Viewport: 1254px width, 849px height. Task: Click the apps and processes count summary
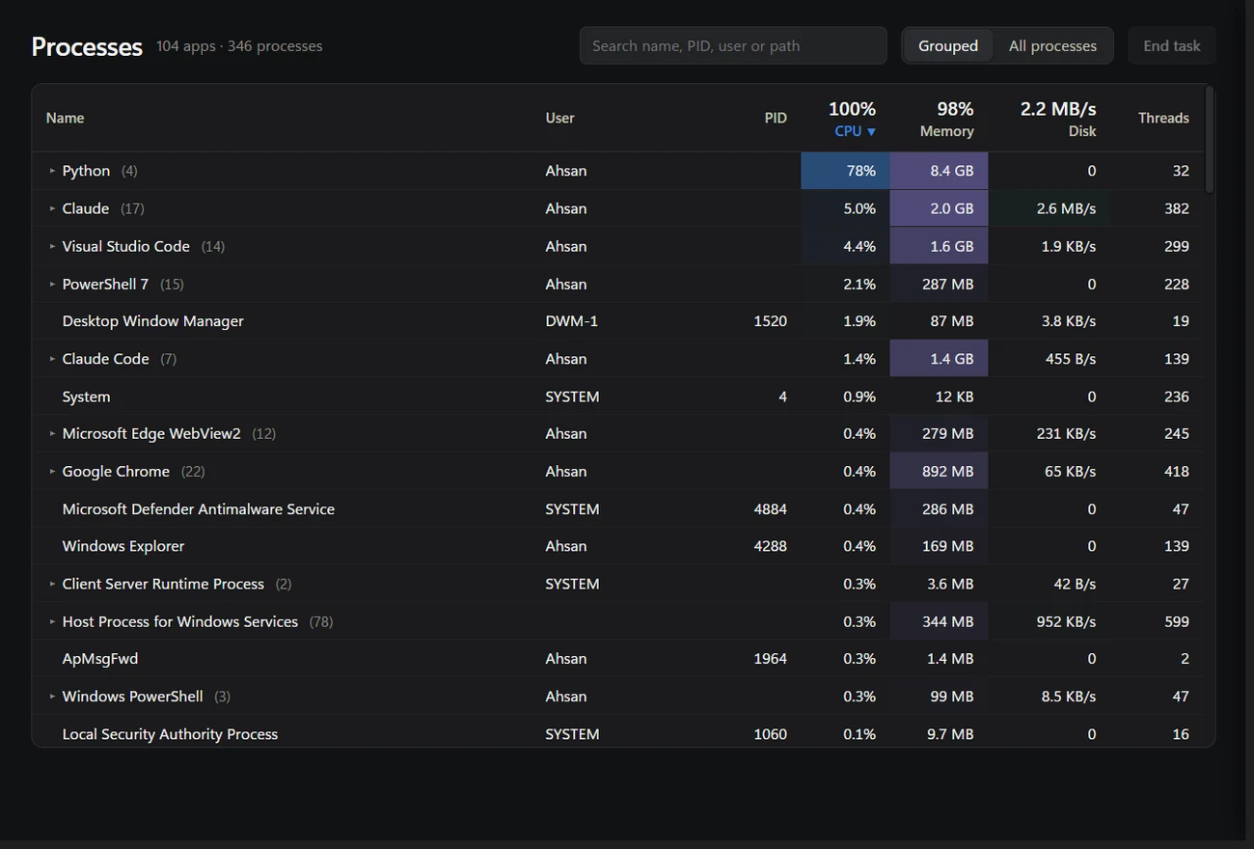tap(239, 46)
